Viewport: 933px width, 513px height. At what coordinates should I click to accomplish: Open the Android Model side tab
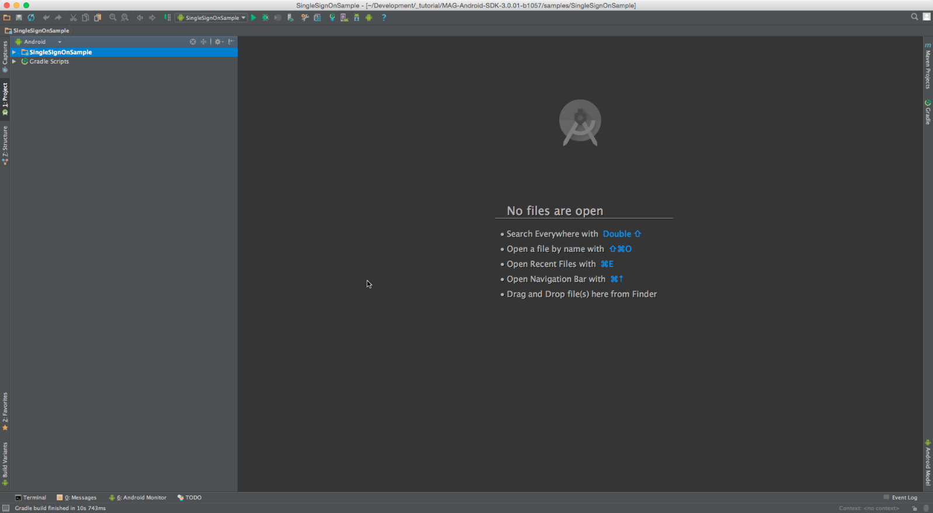point(928,462)
